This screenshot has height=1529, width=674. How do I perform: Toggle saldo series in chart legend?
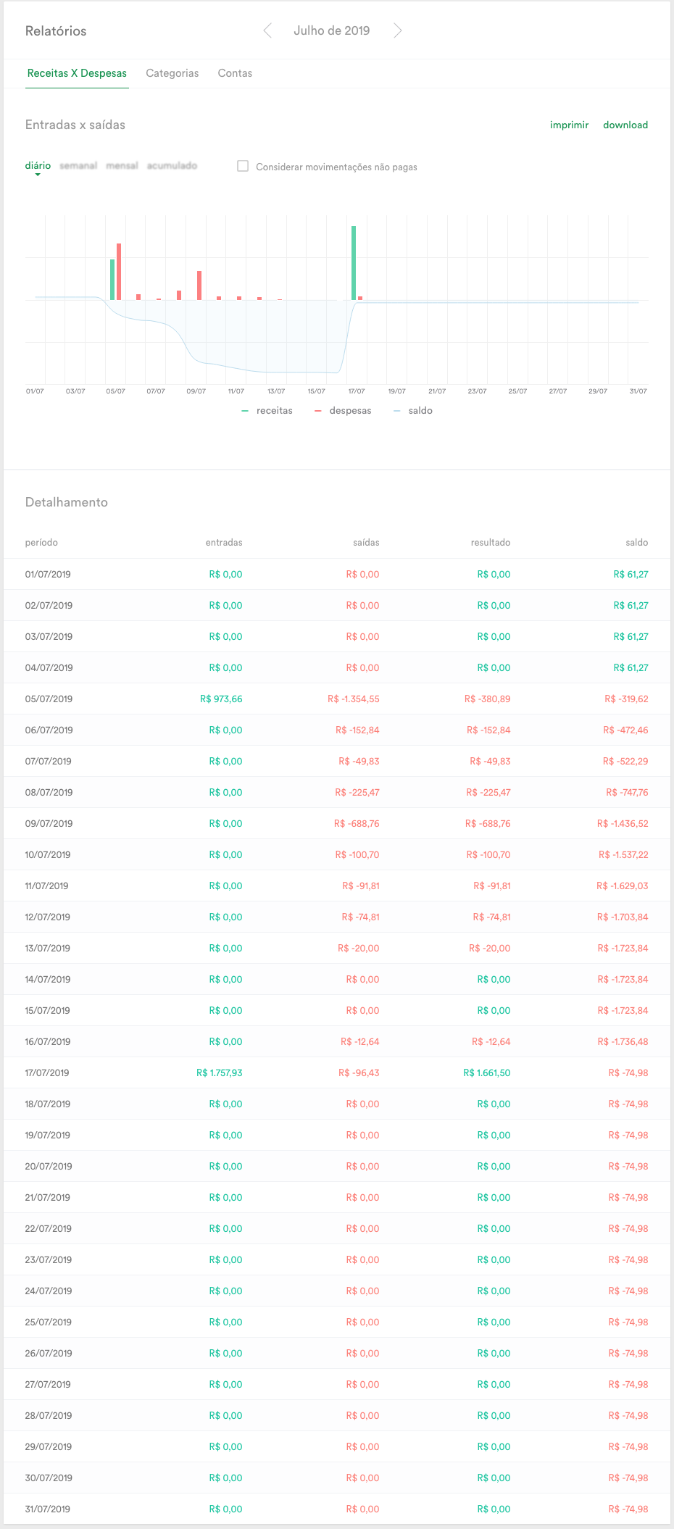[x=412, y=411]
